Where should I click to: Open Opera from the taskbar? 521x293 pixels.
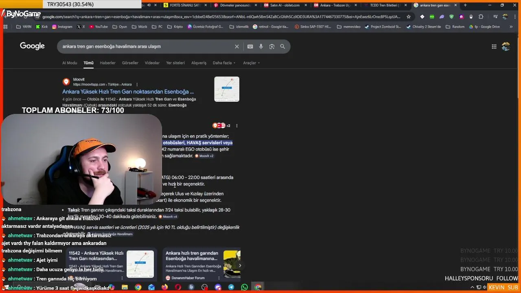tap(178, 287)
